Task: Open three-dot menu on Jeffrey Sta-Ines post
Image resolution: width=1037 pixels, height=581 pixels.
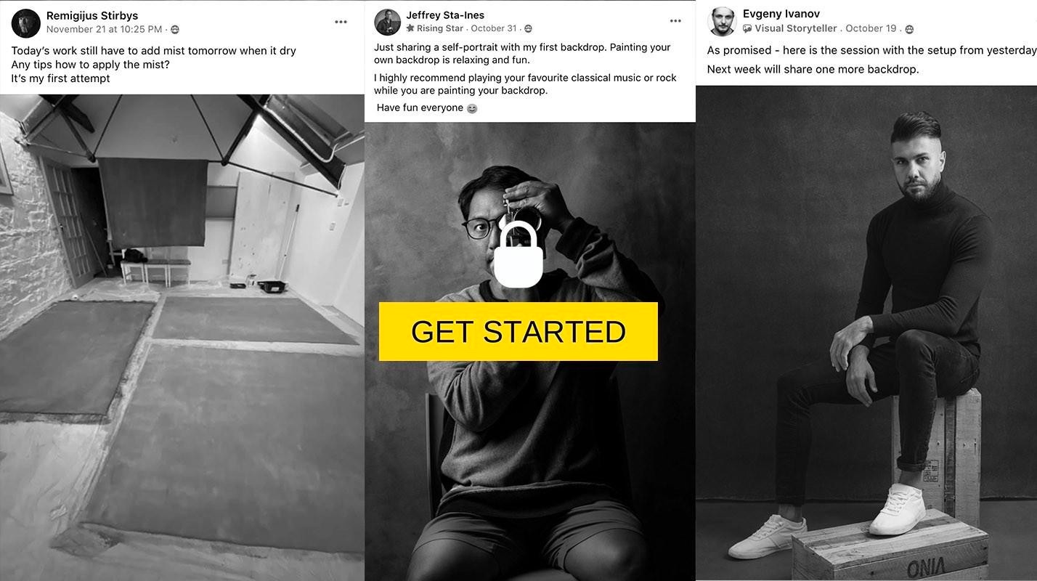Action: pos(675,21)
